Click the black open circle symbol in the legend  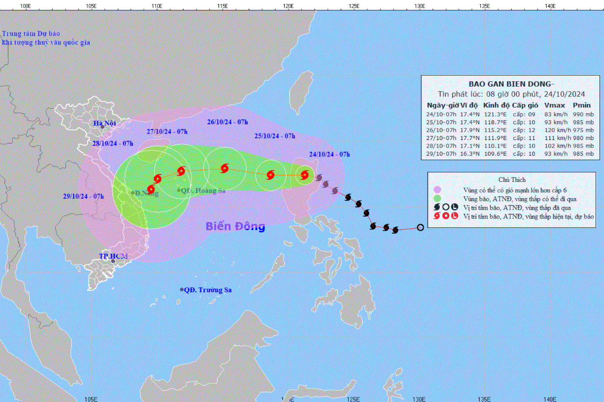click(445, 207)
